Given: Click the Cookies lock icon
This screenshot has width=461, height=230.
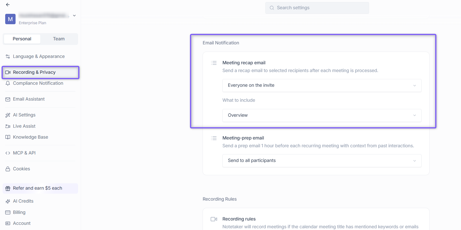Looking at the screenshot, I should [x=8, y=169].
